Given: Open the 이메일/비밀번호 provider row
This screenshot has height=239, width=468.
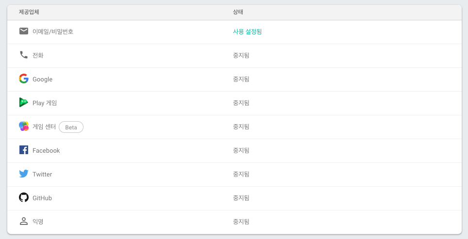Looking at the screenshot, I should coord(234,32).
